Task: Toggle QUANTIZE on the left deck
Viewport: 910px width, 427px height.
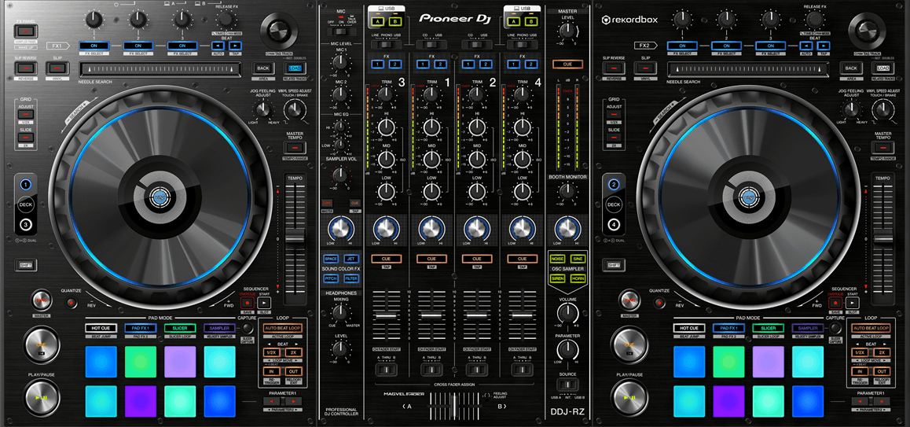Action: click(72, 303)
